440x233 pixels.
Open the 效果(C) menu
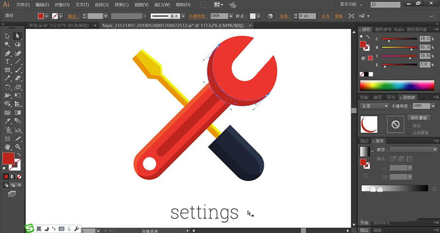coord(121,5)
